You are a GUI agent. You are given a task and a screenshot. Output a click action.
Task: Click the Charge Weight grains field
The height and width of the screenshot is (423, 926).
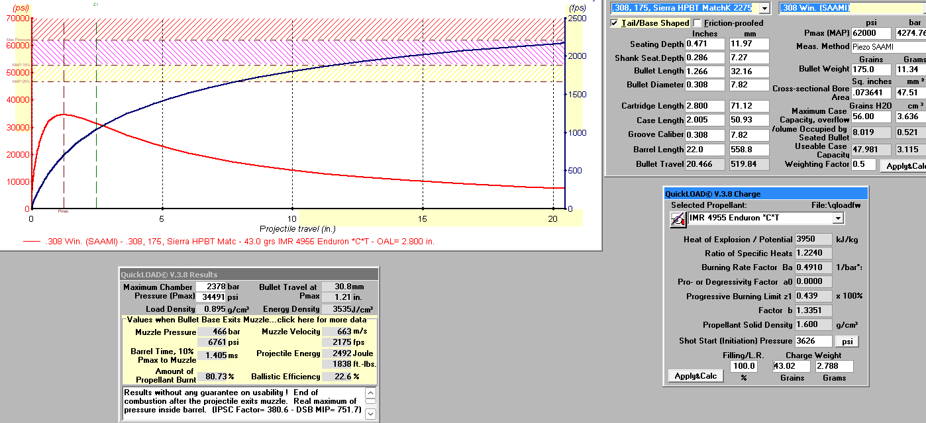coord(792,366)
